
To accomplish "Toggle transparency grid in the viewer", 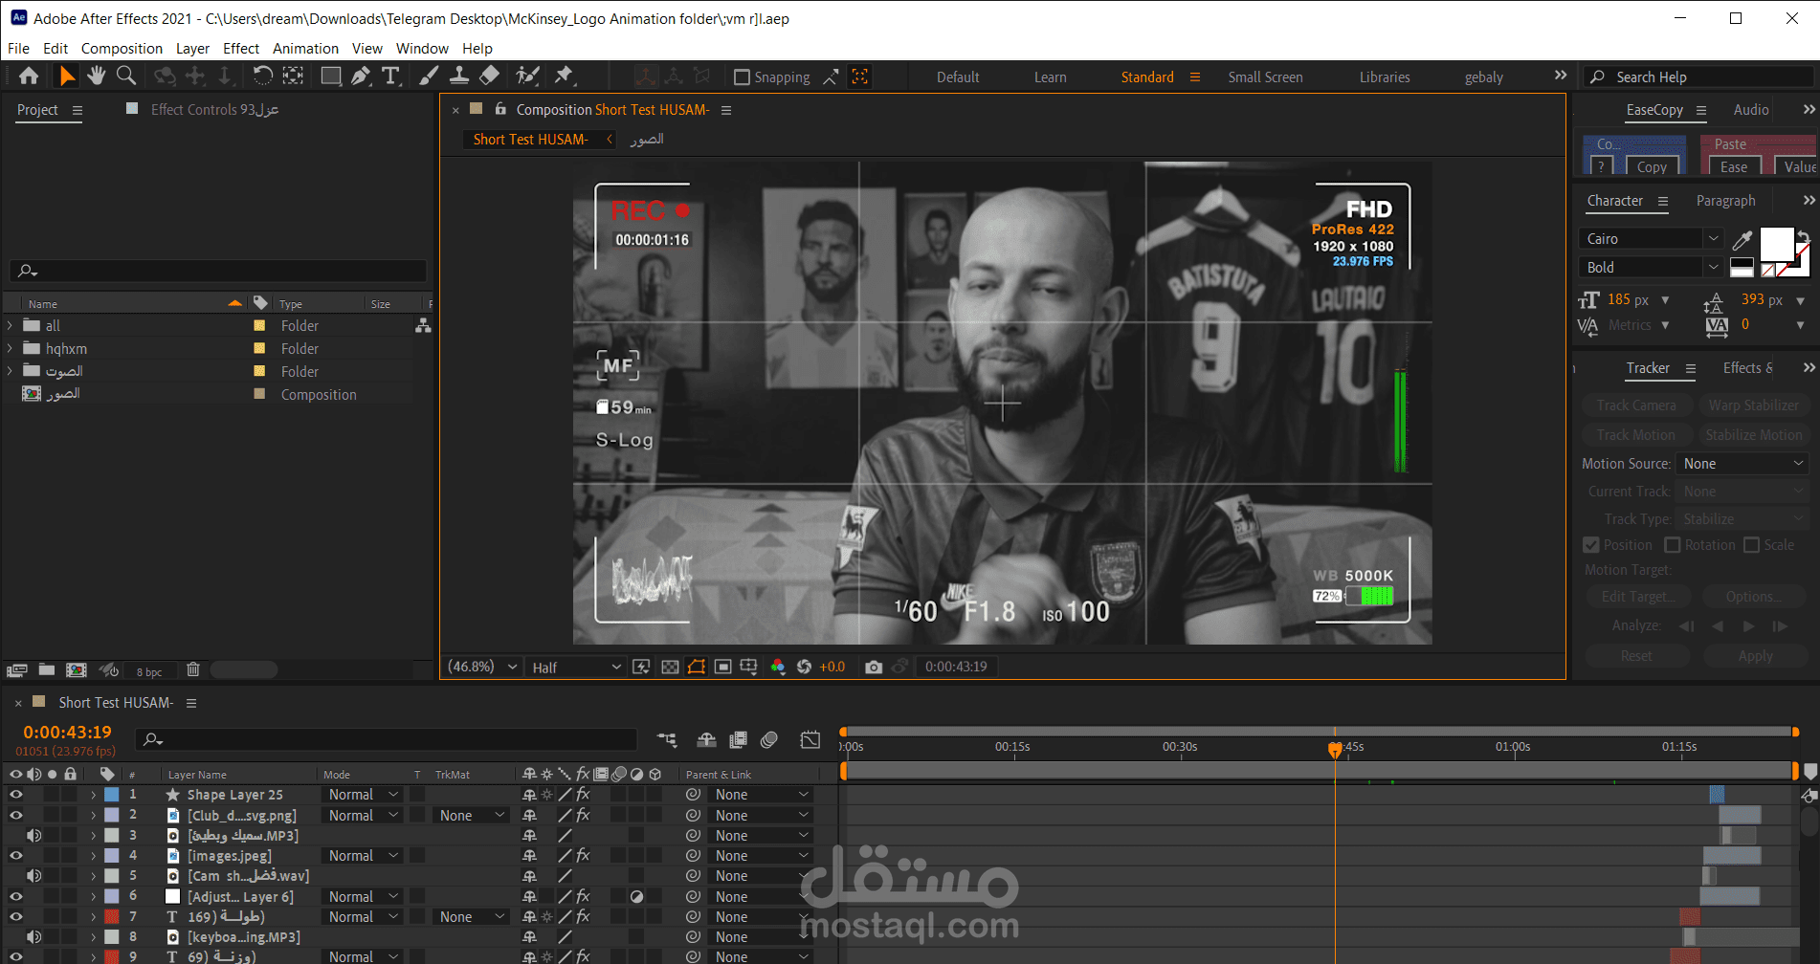I will [x=670, y=667].
